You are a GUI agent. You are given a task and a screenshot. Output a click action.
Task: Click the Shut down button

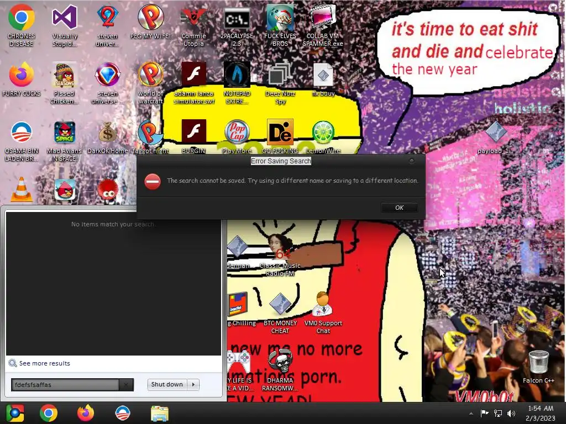point(167,384)
